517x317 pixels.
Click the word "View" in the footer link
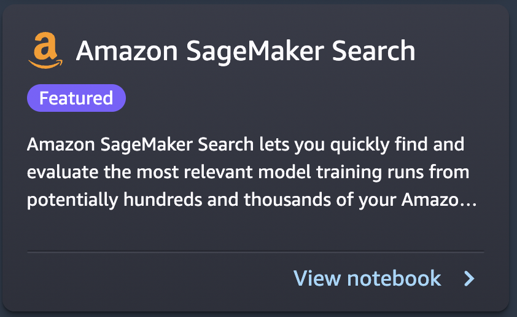[317, 278]
